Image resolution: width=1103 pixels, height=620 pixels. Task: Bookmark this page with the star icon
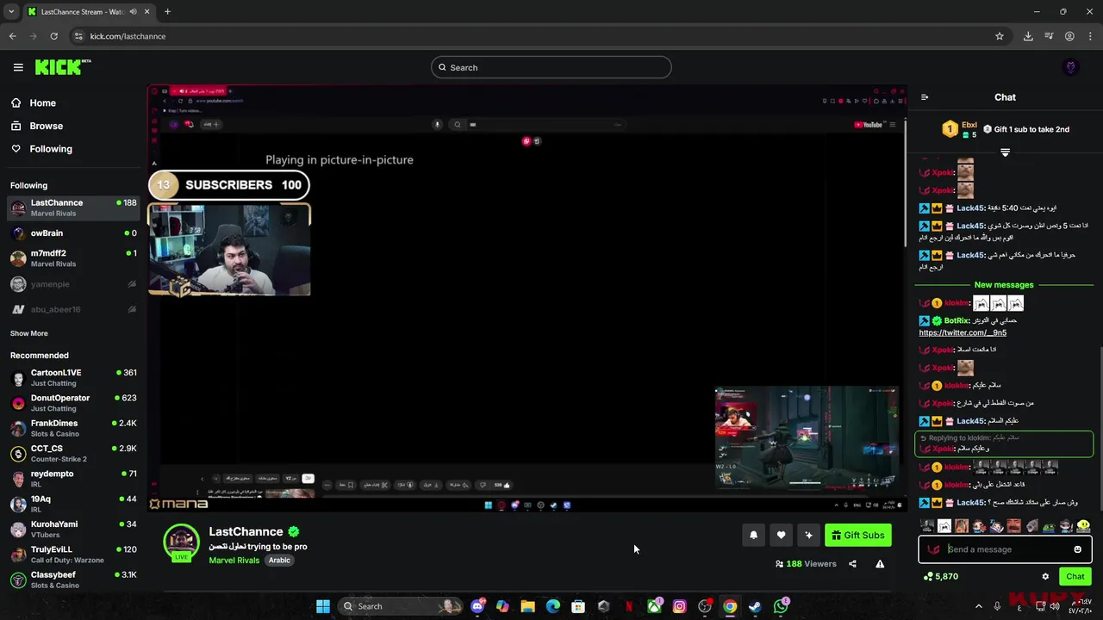[x=1000, y=36]
